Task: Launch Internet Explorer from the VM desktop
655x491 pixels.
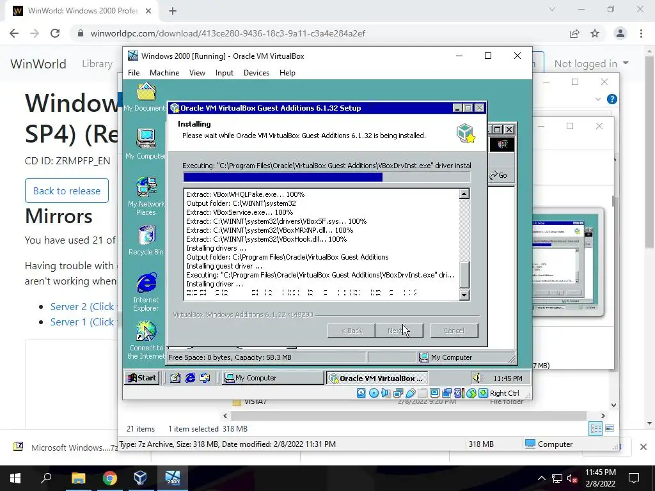Action: [146, 292]
